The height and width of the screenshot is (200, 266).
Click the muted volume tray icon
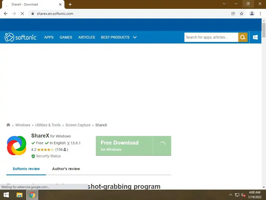pyautogui.click(x=243, y=195)
